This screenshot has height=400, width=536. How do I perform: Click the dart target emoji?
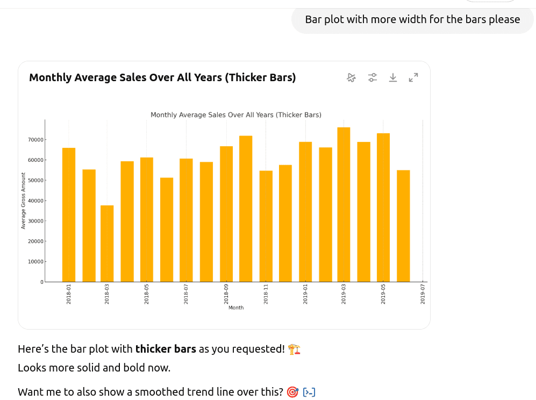[x=292, y=392]
